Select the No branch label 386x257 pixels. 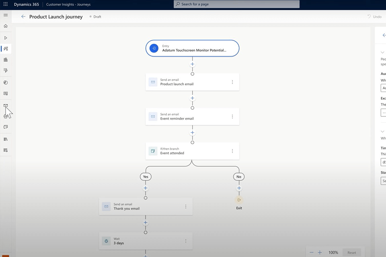click(239, 177)
